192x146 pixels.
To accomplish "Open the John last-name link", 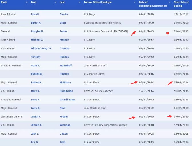I will pos(62,142).
